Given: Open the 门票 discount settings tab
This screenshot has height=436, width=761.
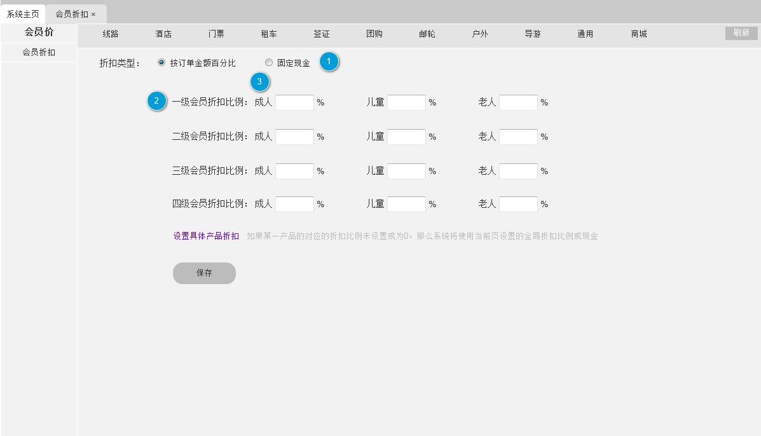Looking at the screenshot, I should point(216,34).
